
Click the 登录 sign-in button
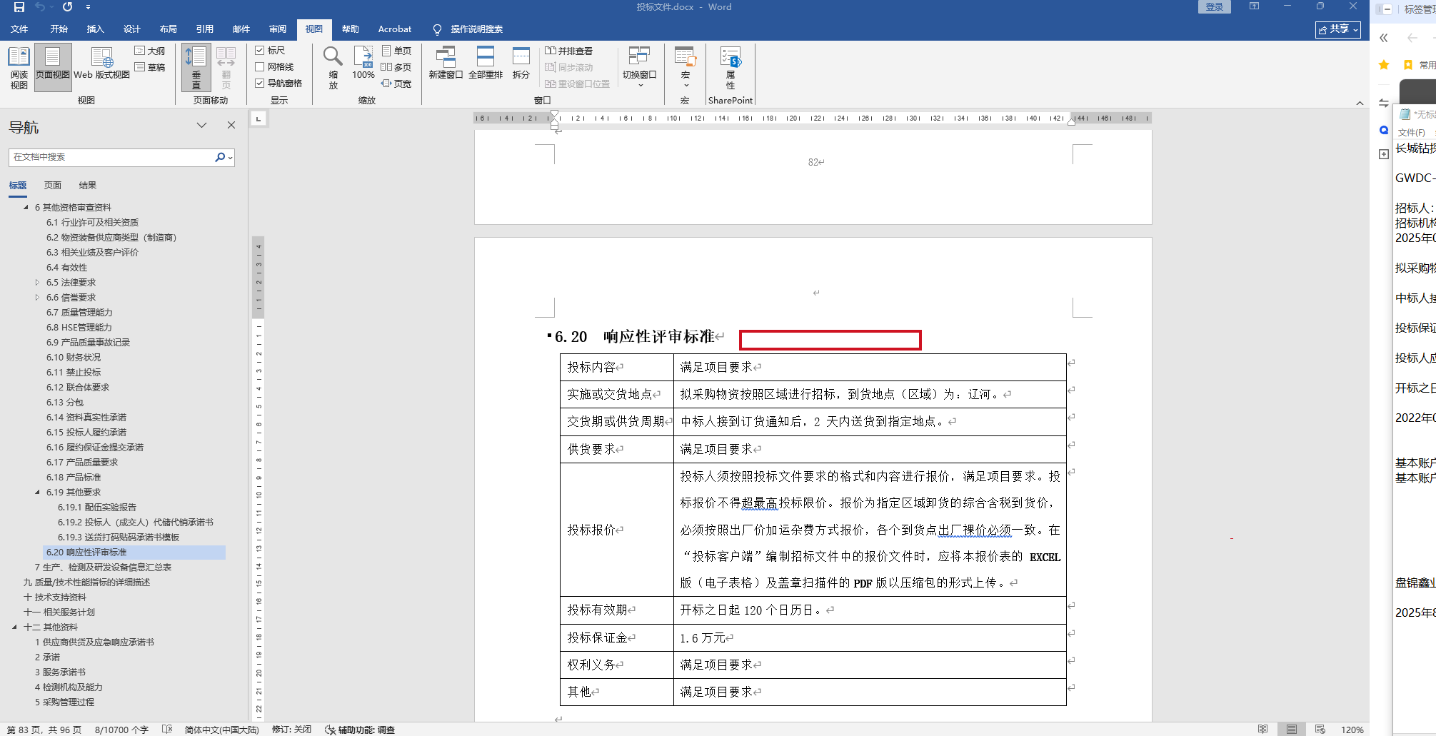click(1214, 7)
